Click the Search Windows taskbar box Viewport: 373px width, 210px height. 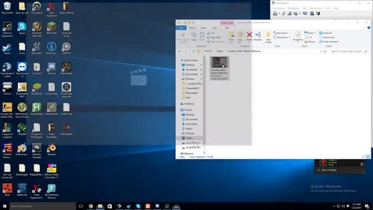coord(43,206)
